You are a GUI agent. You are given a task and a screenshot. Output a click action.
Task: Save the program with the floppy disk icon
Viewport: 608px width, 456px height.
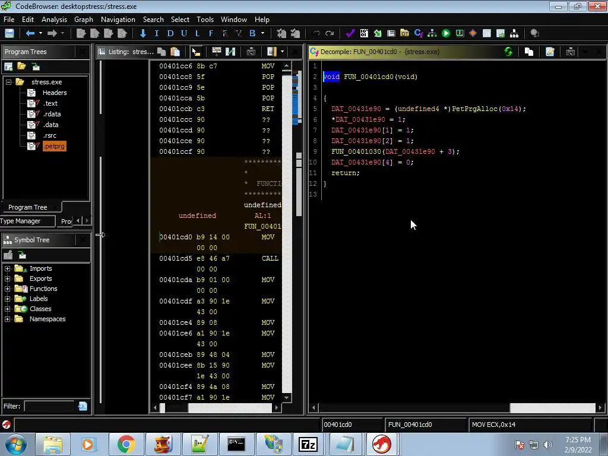(9, 33)
